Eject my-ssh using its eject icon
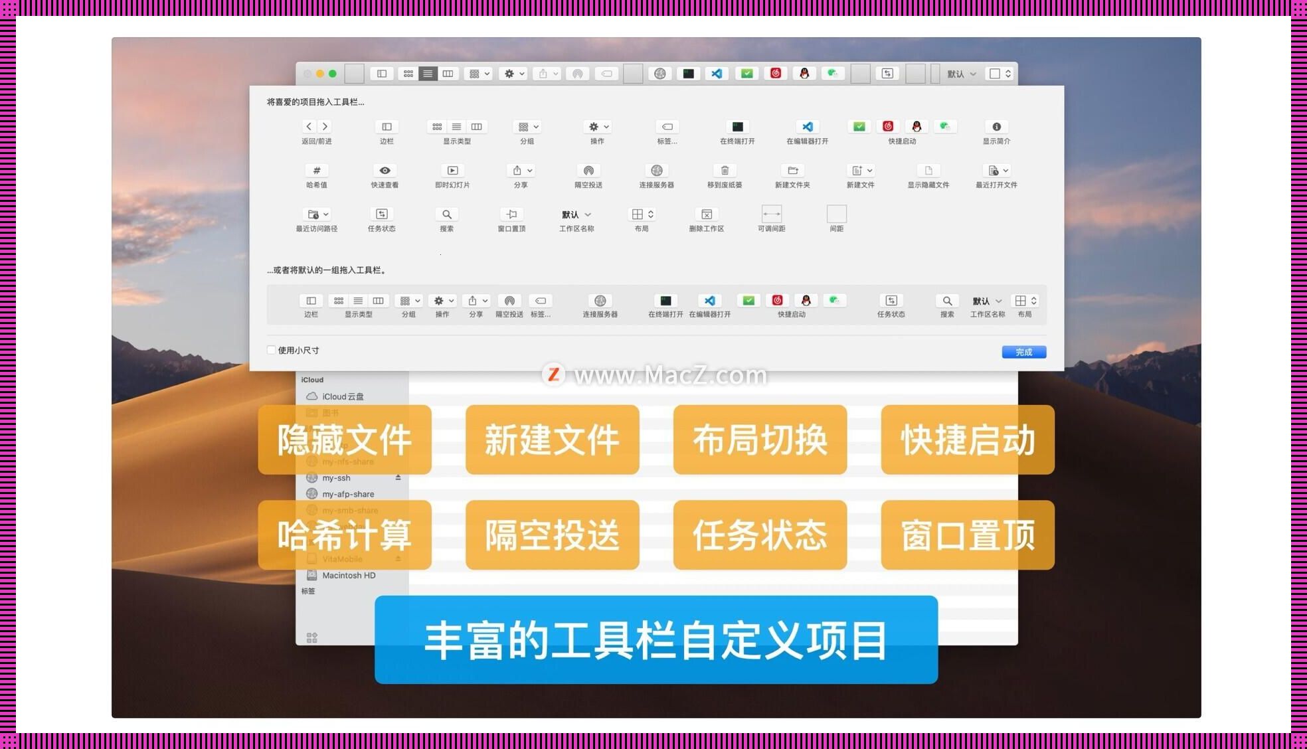The width and height of the screenshot is (1307, 749). point(398,477)
